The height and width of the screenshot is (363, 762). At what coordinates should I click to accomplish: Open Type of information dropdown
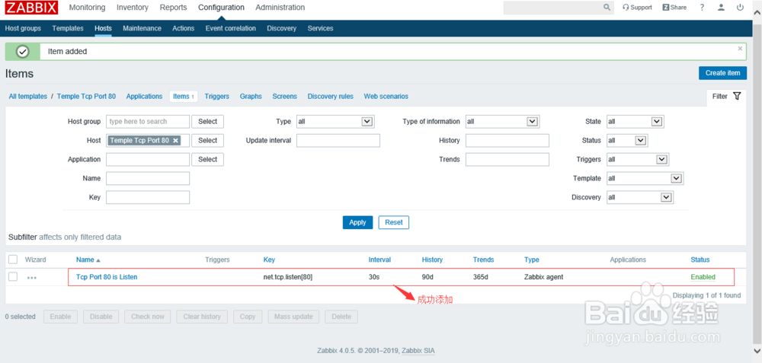502,121
